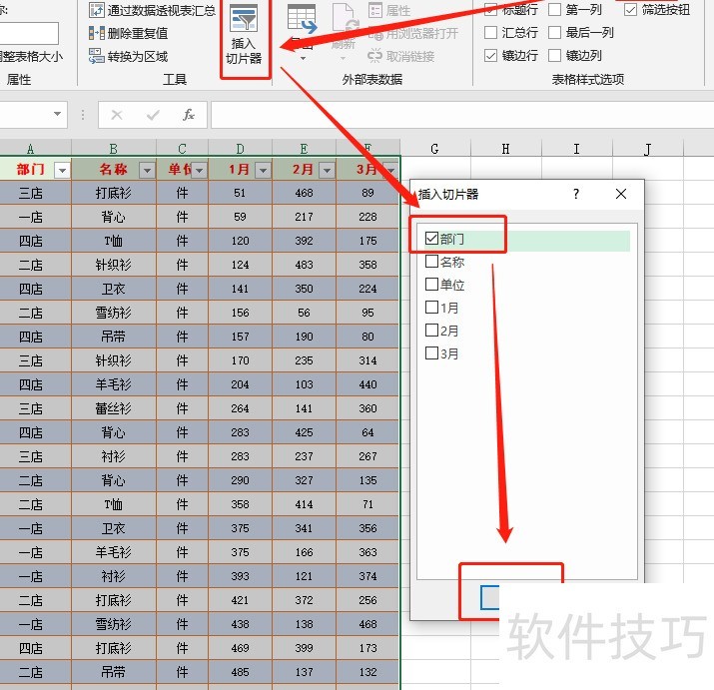Click the cell containing 雪纺衫 with 156
Viewport: 714px width, 690px height.
tap(114, 313)
